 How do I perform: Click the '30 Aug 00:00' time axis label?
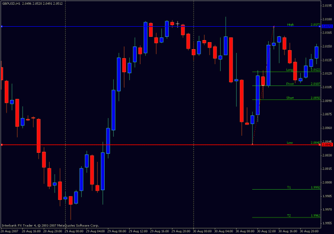coord(203,231)
